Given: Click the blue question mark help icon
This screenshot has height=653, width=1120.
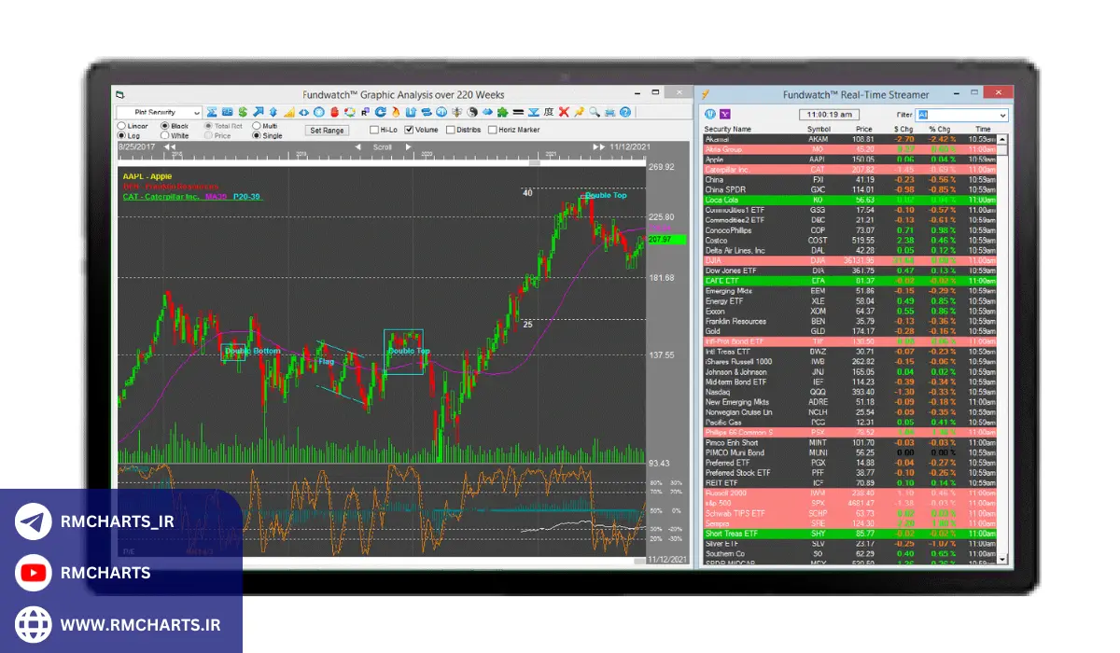Looking at the screenshot, I should [x=624, y=112].
